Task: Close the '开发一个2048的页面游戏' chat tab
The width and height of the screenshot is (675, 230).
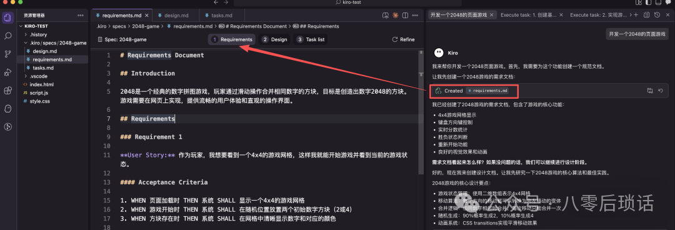Action: pos(492,15)
